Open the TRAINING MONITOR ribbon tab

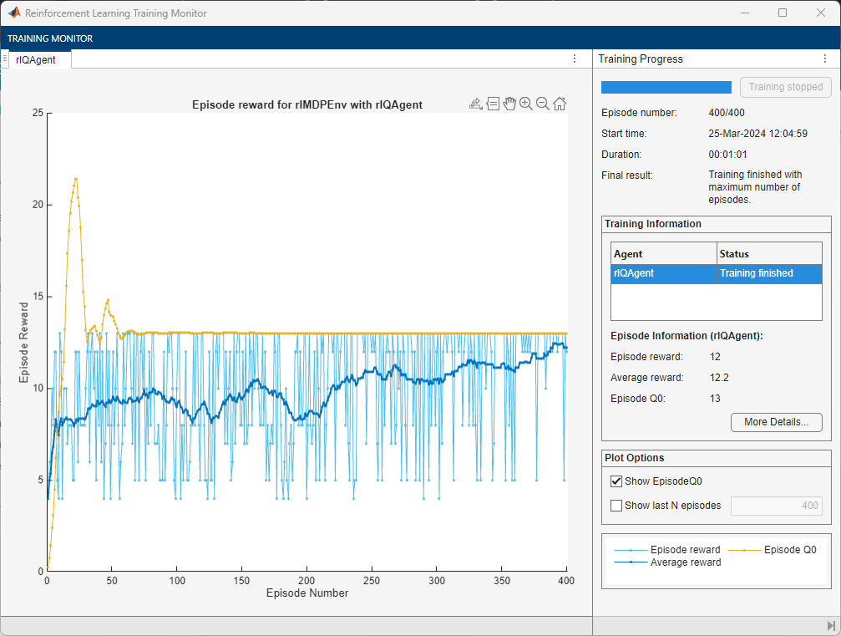click(x=50, y=38)
